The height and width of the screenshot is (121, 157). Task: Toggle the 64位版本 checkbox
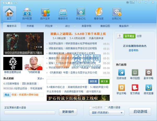[91, 108]
